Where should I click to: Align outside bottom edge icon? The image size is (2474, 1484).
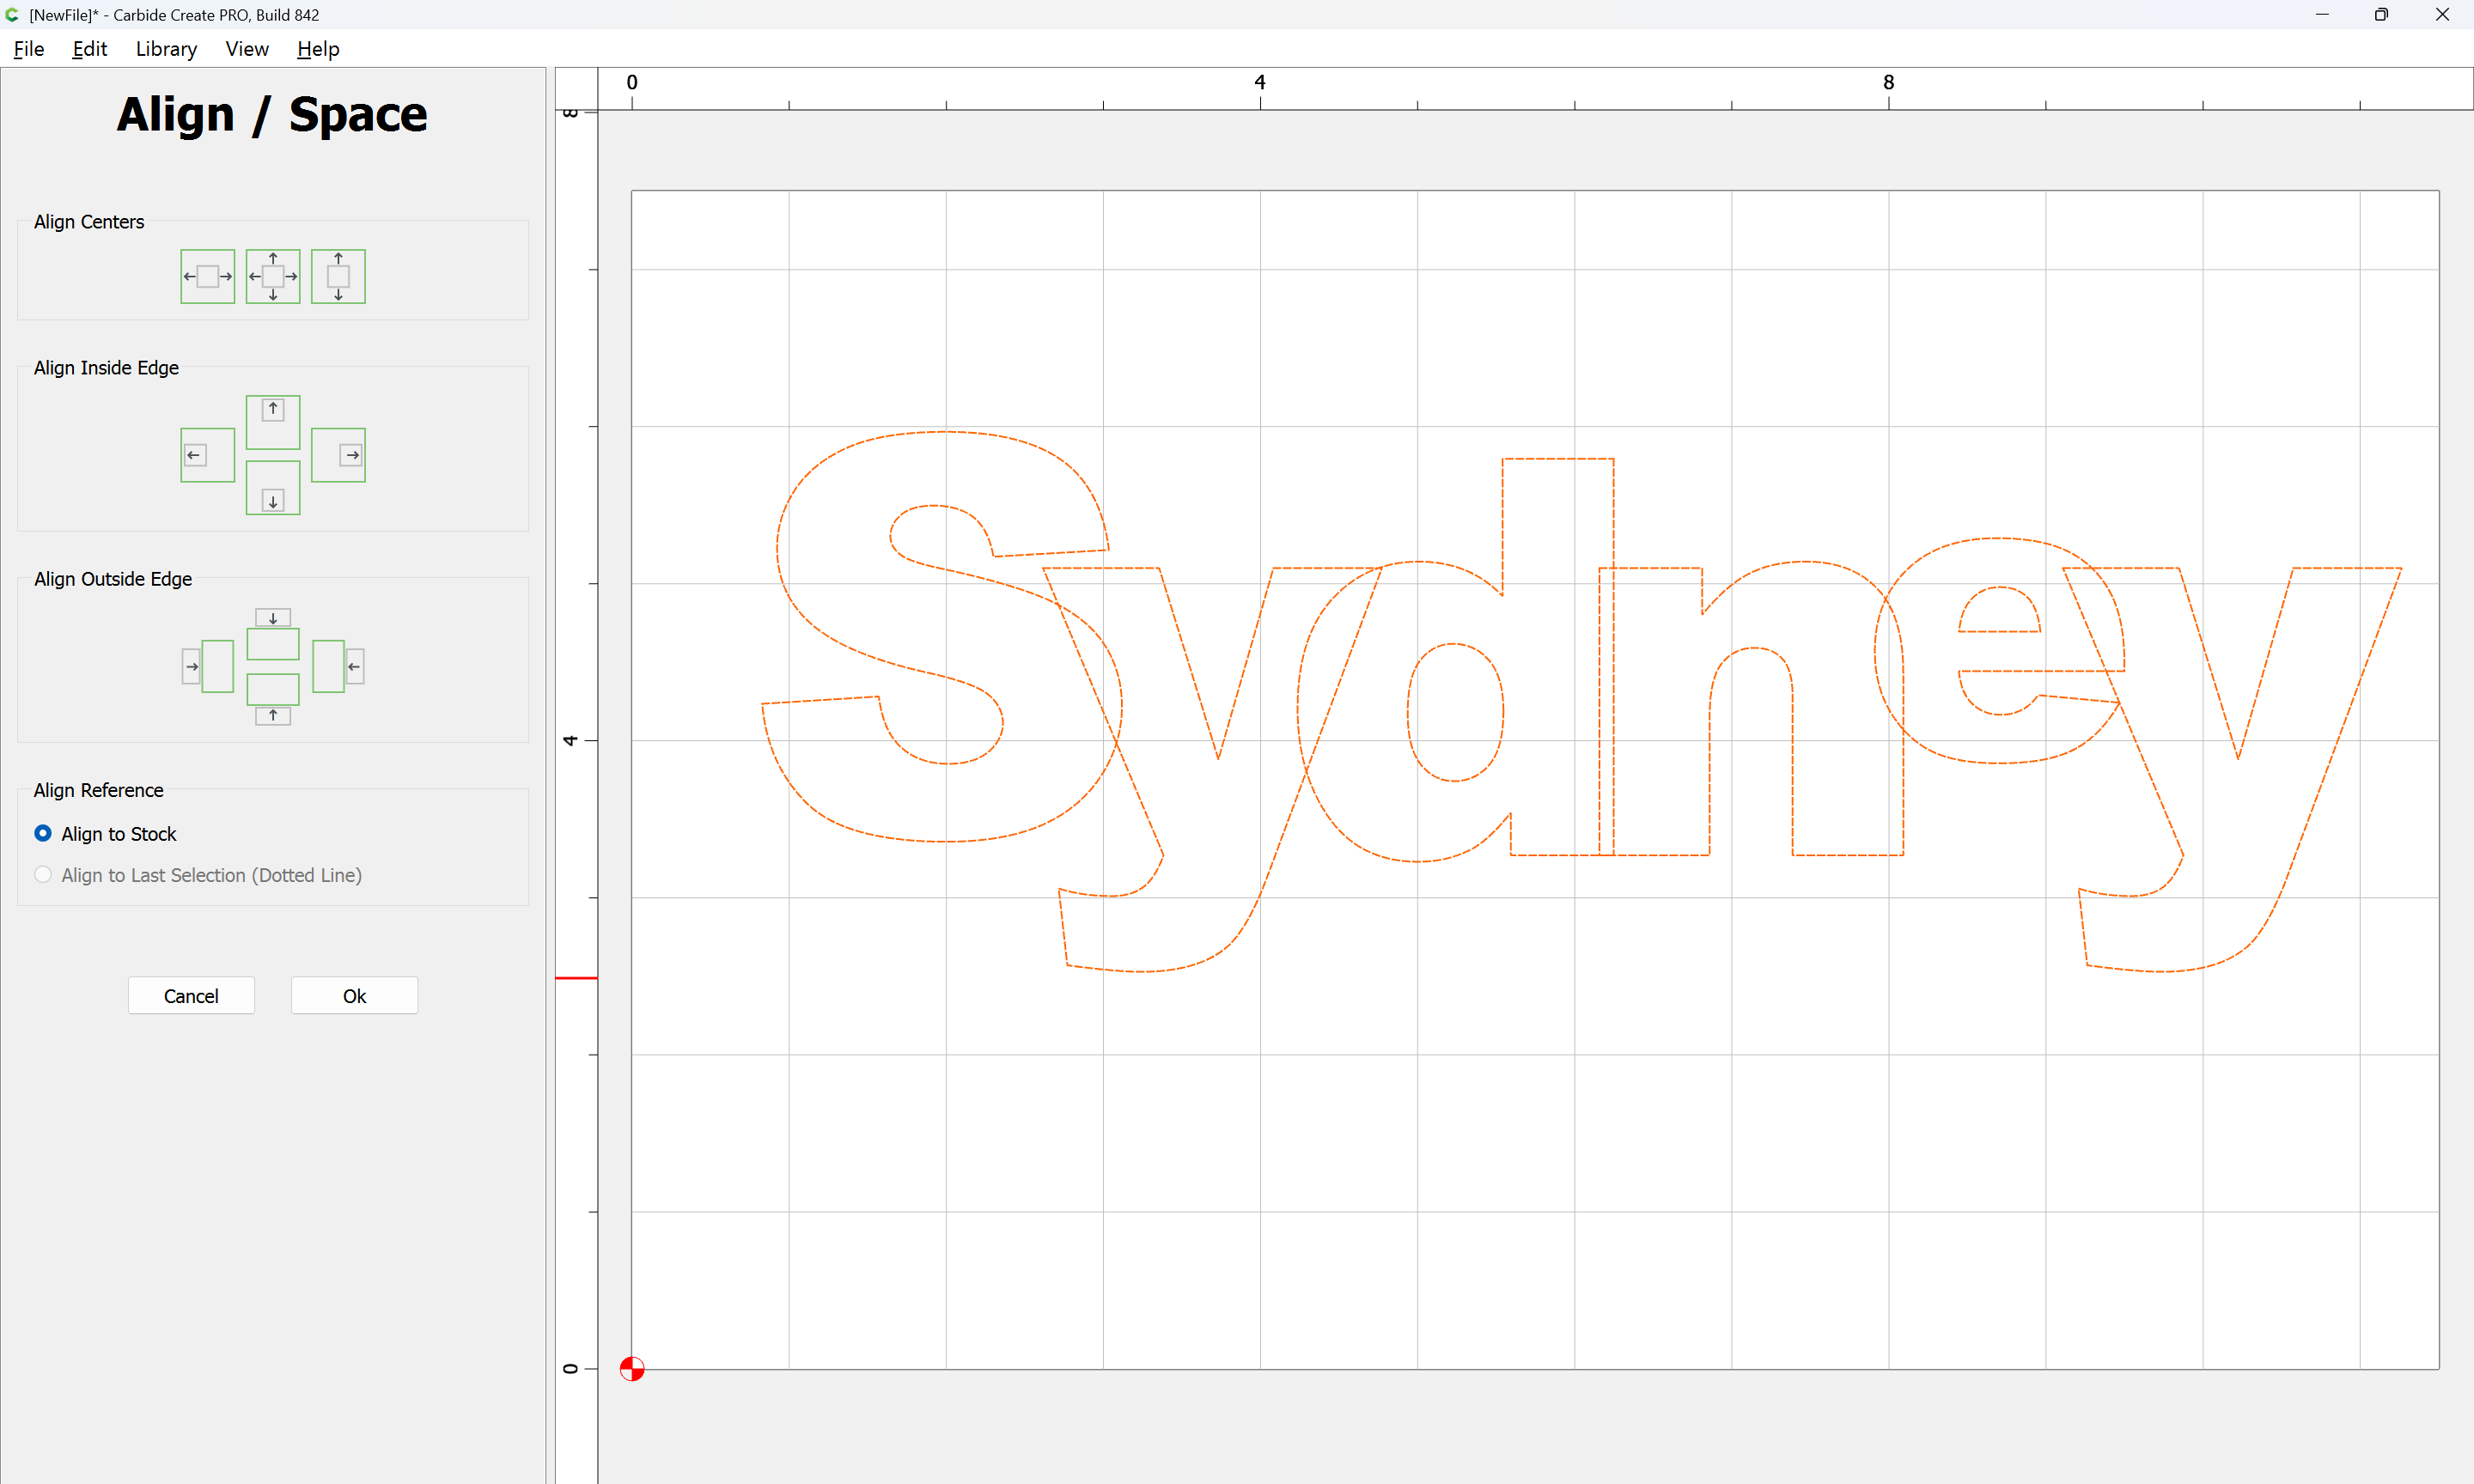(273, 699)
